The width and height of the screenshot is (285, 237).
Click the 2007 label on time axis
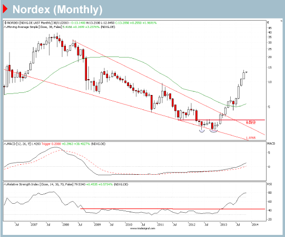(x=34, y=225)
